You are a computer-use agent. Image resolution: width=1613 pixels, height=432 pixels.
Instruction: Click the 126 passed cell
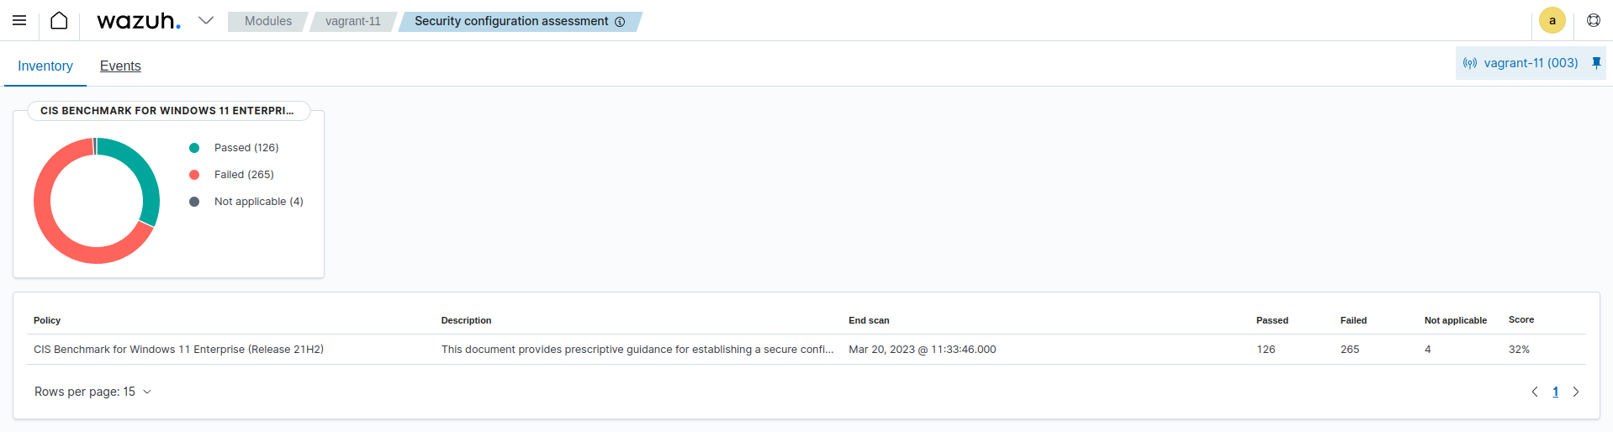(1266, 350)
